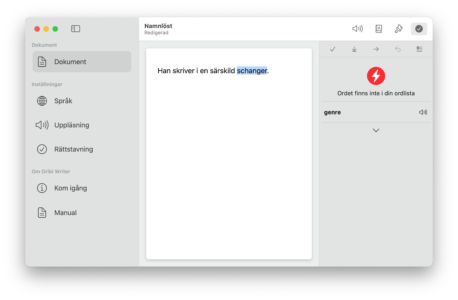Open Språk settings
Image resolution: width=458 pixels, height=300 pixels.
tap(82, 101)
